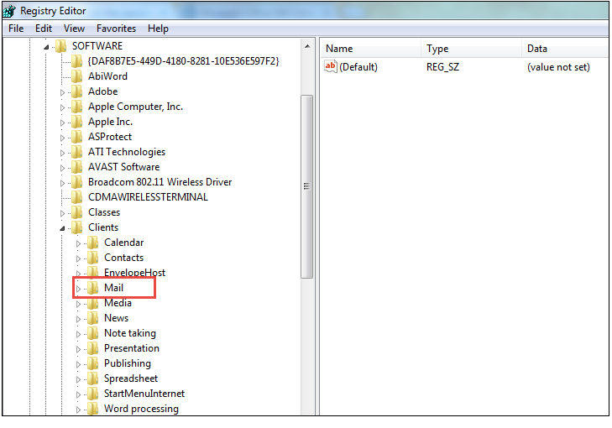This screenshot has width=612, height=428.
Task: Click the ATI Technologies folder icon
Action: tap(77, 152)
